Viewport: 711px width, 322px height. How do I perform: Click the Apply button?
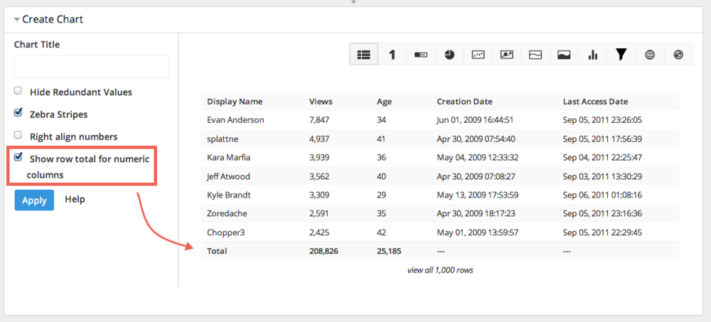[34, 200]
